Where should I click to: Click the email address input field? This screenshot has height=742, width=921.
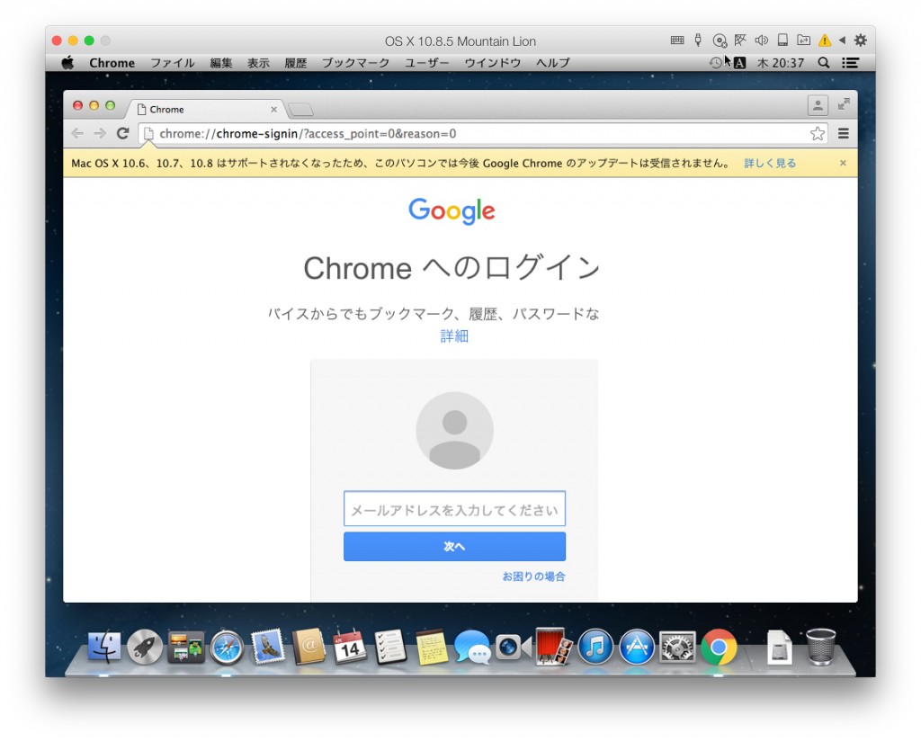(x=454, y=509)
